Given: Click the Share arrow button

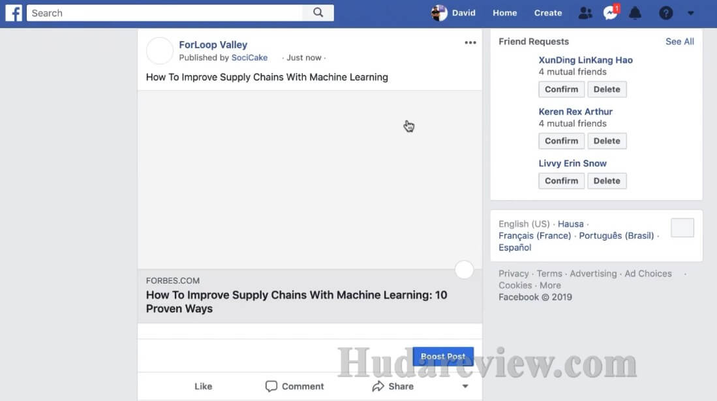Looking at the screenshot, I should coord(393,387).
